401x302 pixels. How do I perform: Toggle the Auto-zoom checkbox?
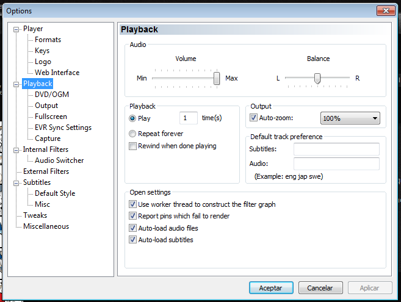click(253, 118)
